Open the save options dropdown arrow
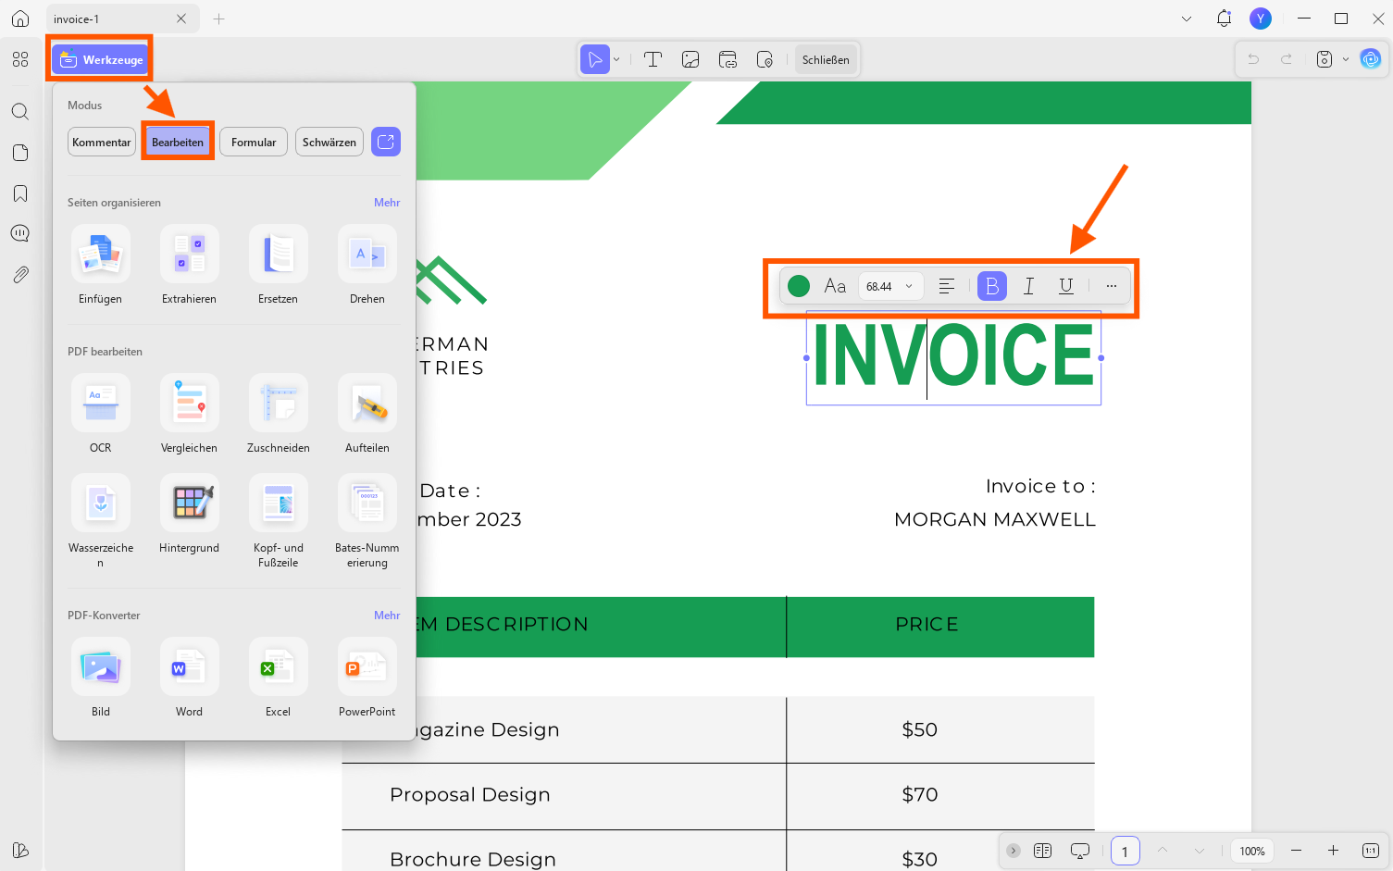This screenshot has height=871, width=1393. pyautogui.click(x=1346, y=59)
